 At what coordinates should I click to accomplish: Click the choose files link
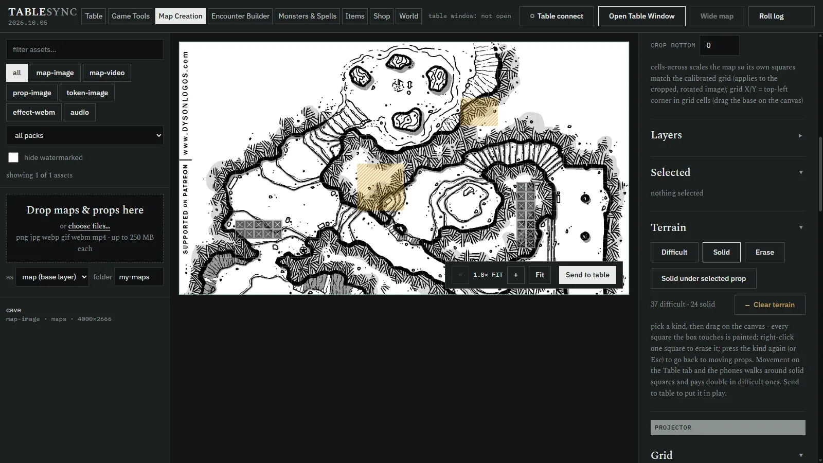pos(89,226)
